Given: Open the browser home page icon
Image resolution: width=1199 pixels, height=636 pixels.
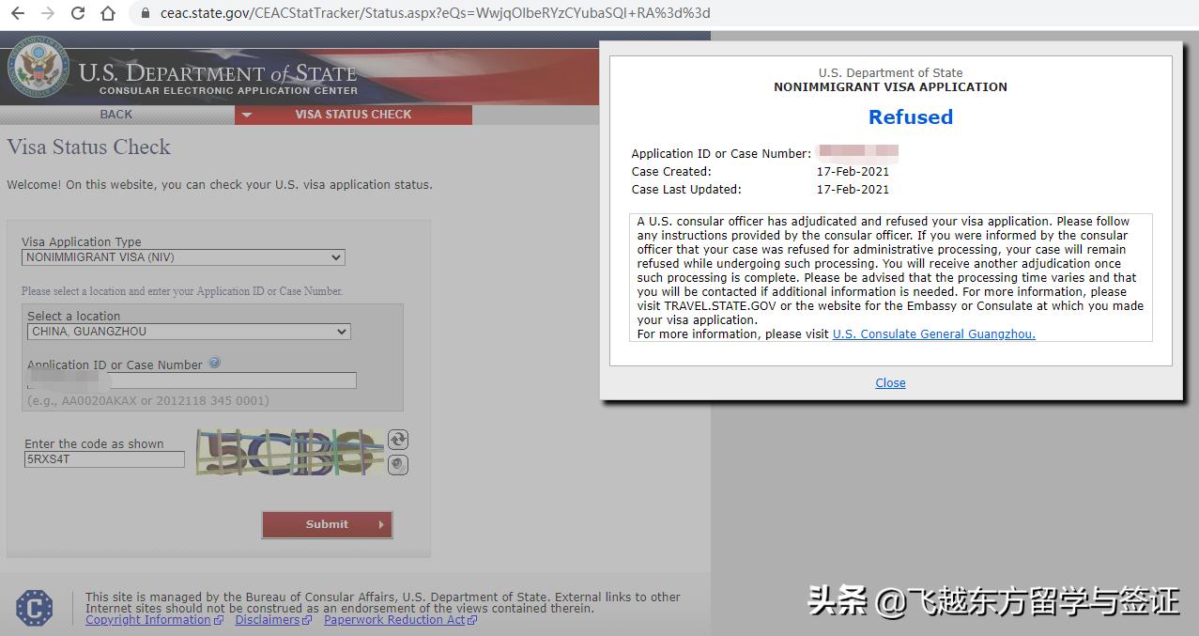Looking at the screenshot, I should tap(108, 13).
